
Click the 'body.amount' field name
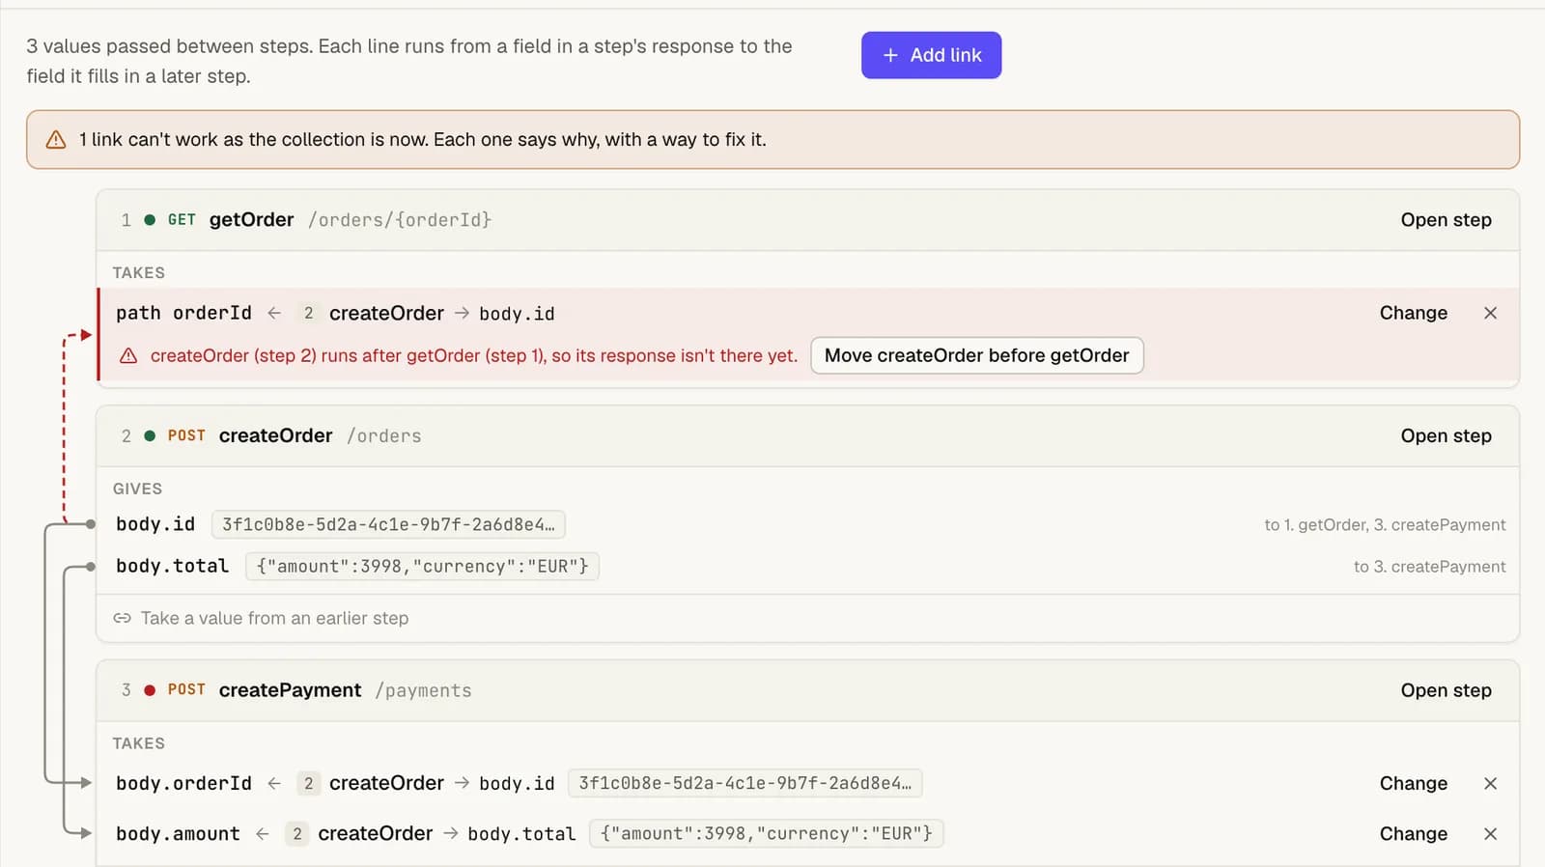click(178, 833)
